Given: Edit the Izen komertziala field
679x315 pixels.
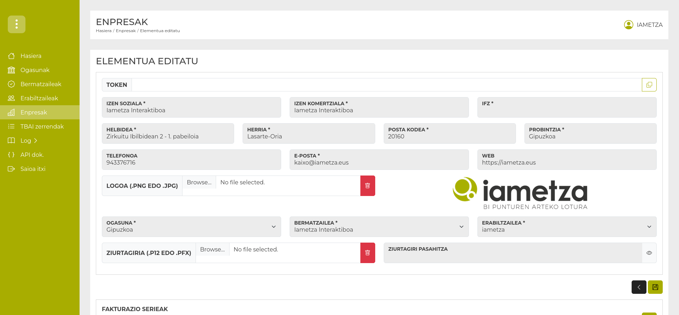Looking at the screenshot, I should tap(379, 107).
